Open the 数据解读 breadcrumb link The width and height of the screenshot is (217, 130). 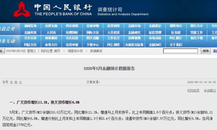96,51
